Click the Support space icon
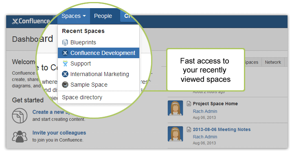292x155 pixels. click(65, 63)
